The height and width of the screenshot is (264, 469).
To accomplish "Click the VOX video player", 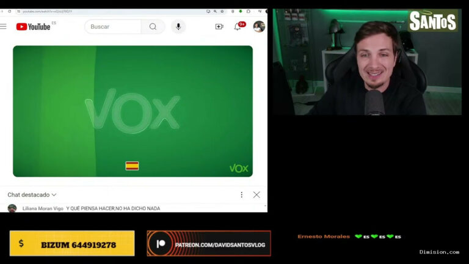I will [x=133, y=111].
